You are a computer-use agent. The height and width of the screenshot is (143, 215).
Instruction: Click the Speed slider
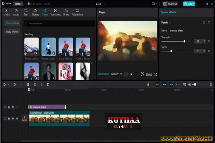pyautogui.click(x=176, y=51)
